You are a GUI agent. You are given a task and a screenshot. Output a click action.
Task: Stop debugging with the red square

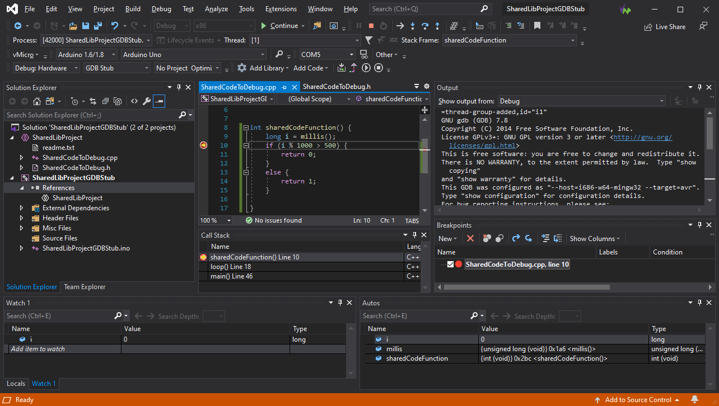(x=371, y=26)
